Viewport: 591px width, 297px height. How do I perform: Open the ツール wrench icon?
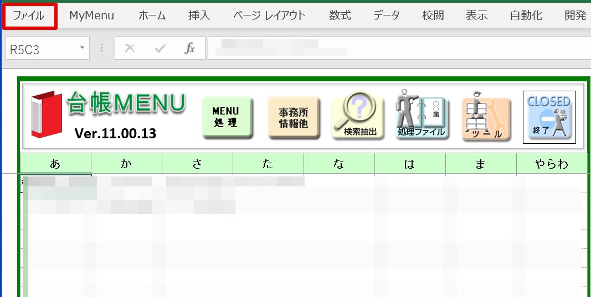(x=486, y=117)
